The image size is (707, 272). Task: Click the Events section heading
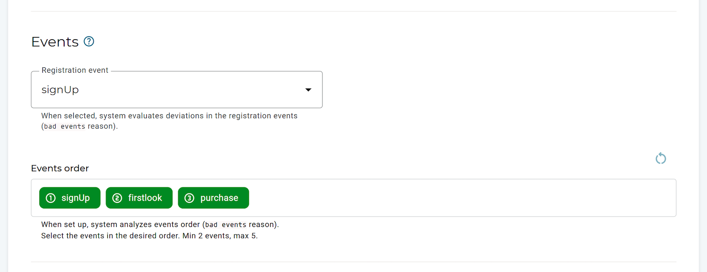point(55,42)
